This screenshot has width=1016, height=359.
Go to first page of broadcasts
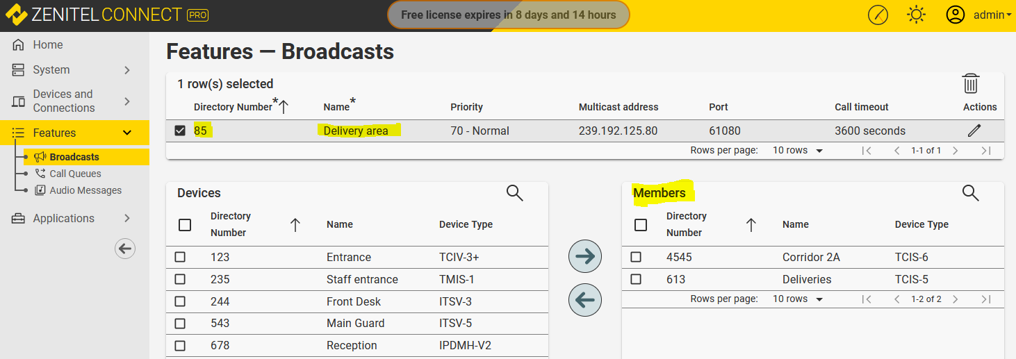[867, 151]
